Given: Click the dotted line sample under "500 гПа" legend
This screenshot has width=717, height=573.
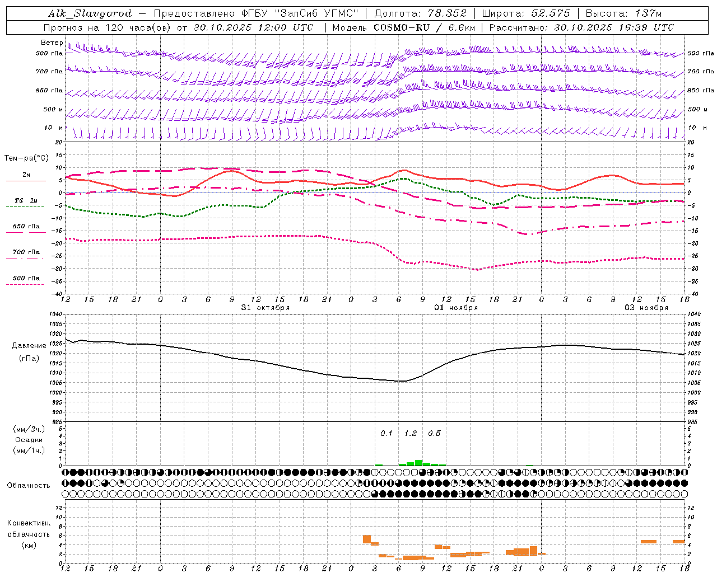Looking at the screenshot, I should point(25,284).
